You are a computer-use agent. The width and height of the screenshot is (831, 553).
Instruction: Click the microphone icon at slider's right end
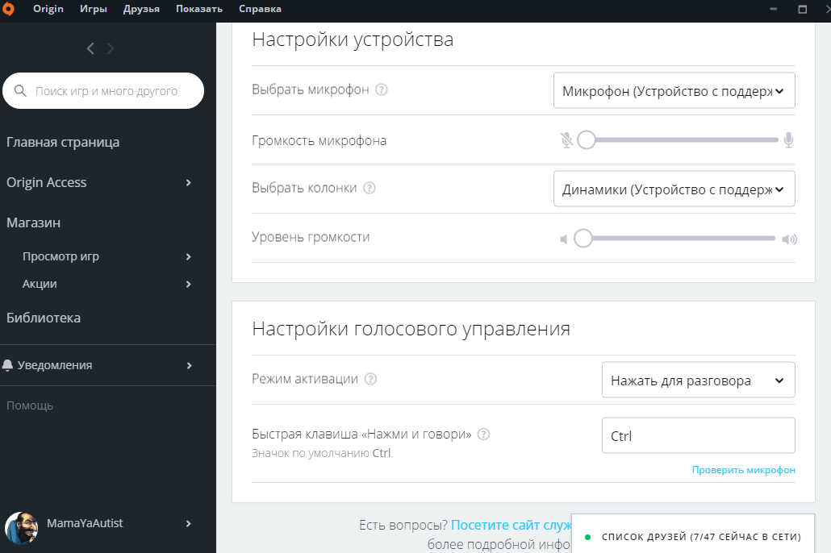(788, 140)
